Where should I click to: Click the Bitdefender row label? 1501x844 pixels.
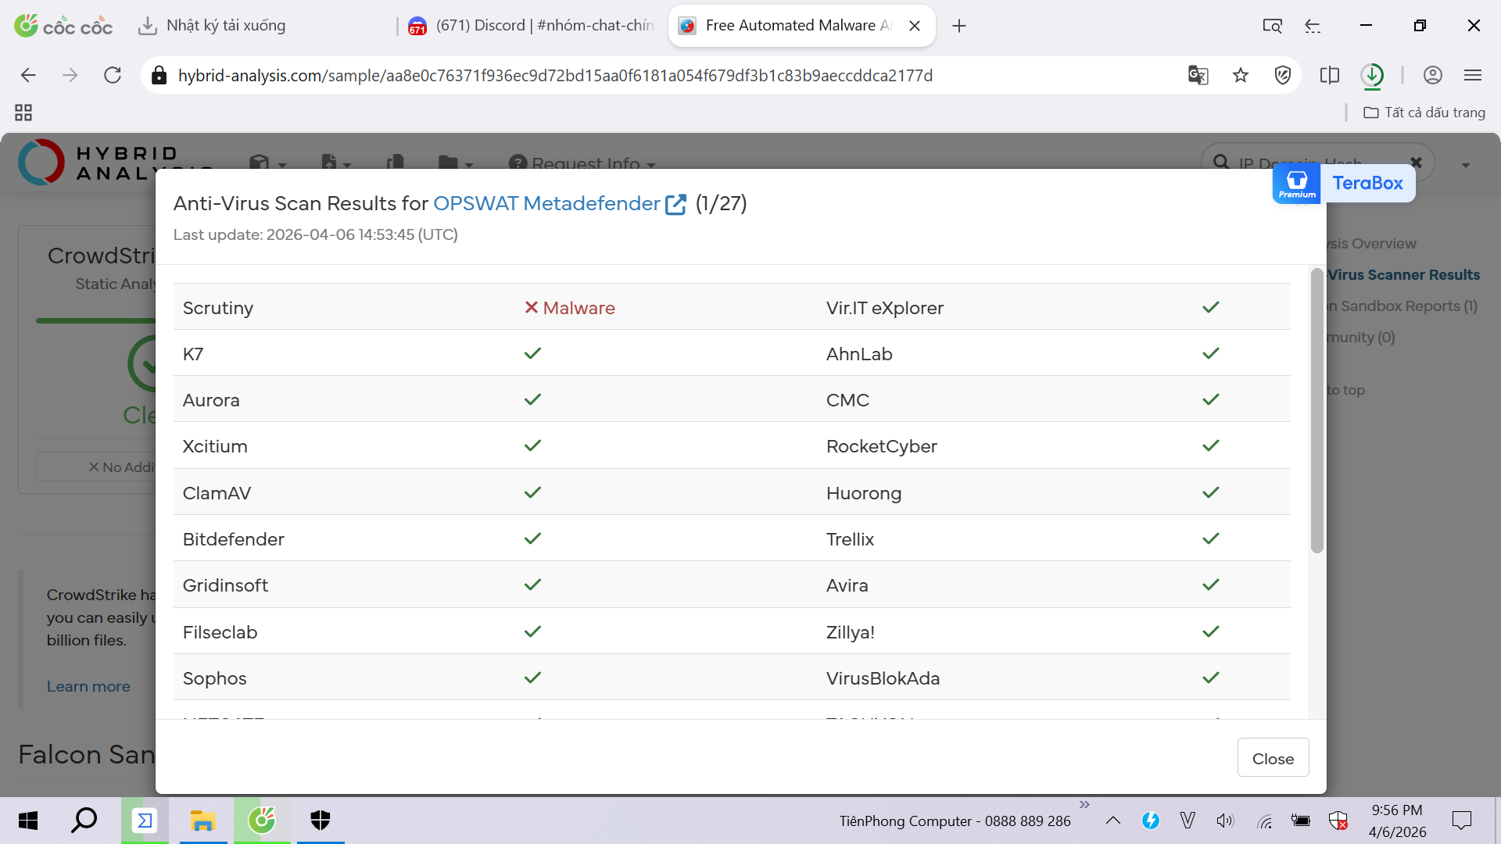(233, 539)
